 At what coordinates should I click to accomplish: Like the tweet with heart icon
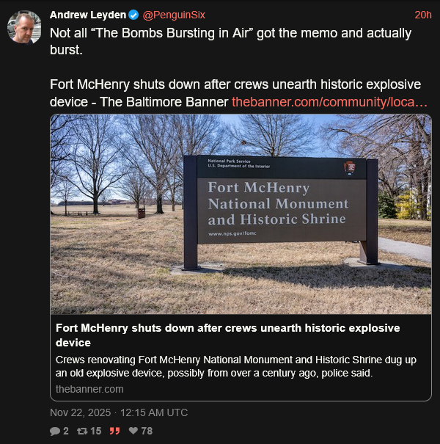click(x=133, y=432)
